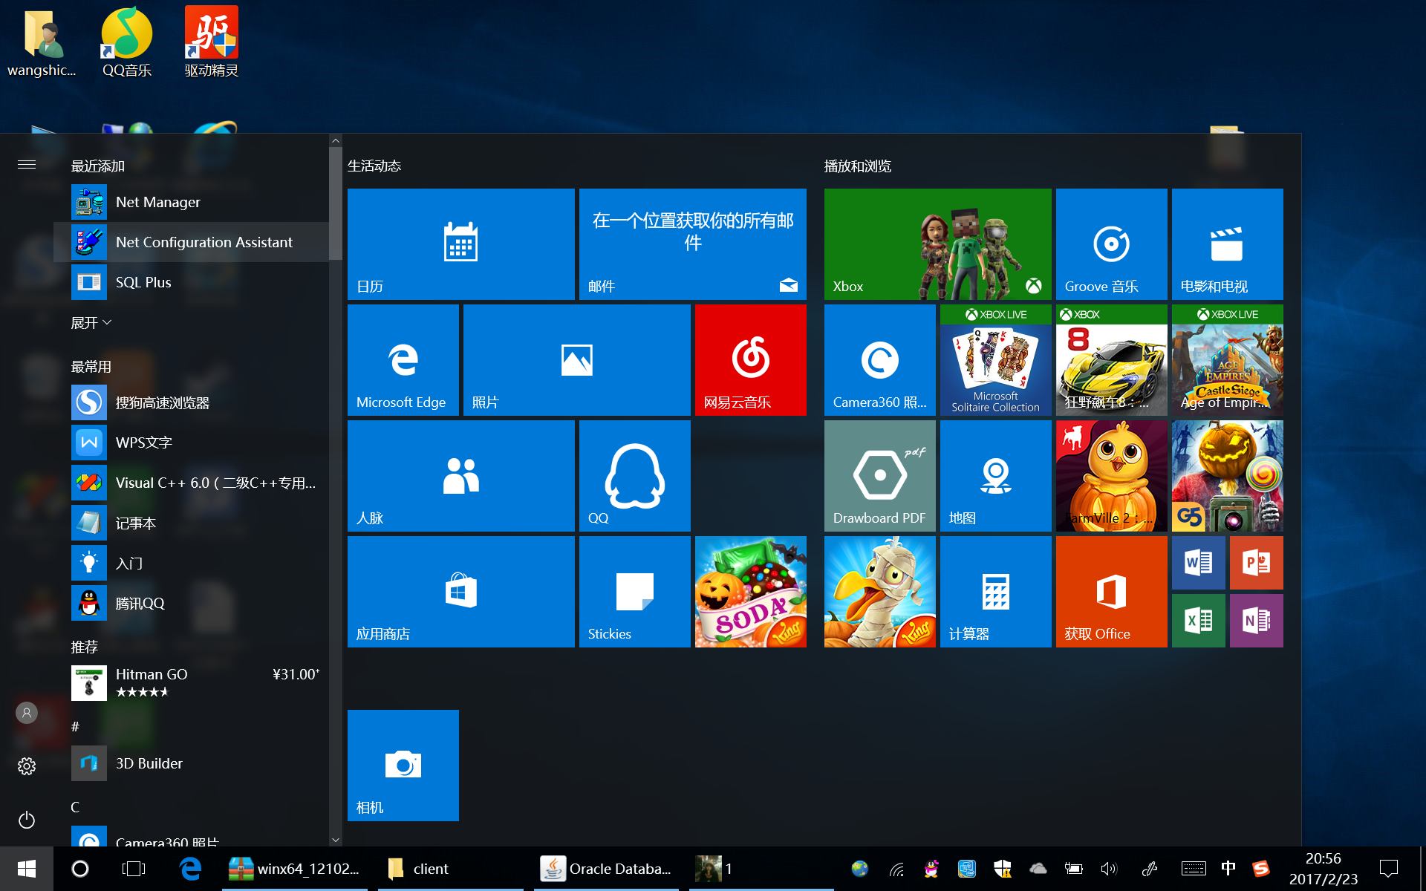Click the Windows Start button
The image size is (1426, 891).
(x=27, y=869)
